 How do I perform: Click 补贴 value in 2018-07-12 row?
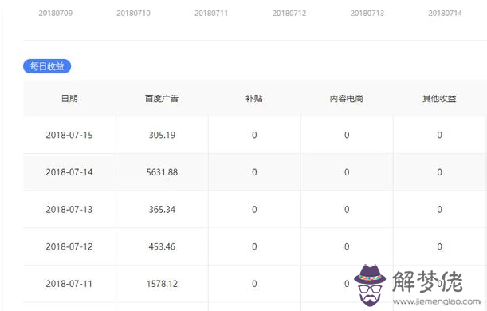click(254, 246)
